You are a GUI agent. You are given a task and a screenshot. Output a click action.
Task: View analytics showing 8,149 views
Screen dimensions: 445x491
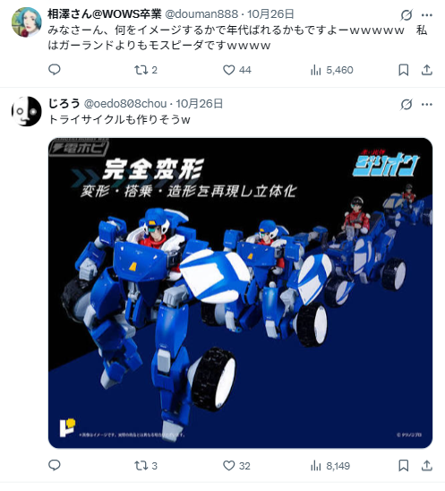[x=330, y=466]
